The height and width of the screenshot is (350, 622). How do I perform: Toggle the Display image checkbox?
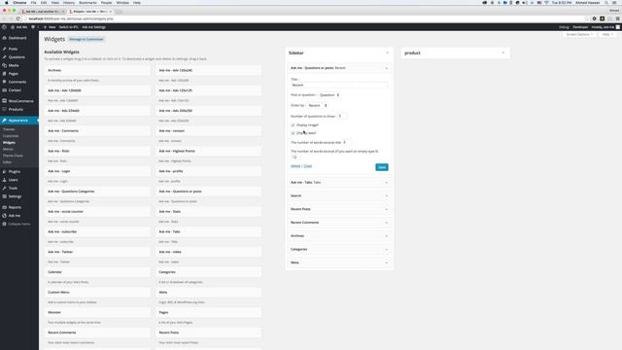coord(293,125)
